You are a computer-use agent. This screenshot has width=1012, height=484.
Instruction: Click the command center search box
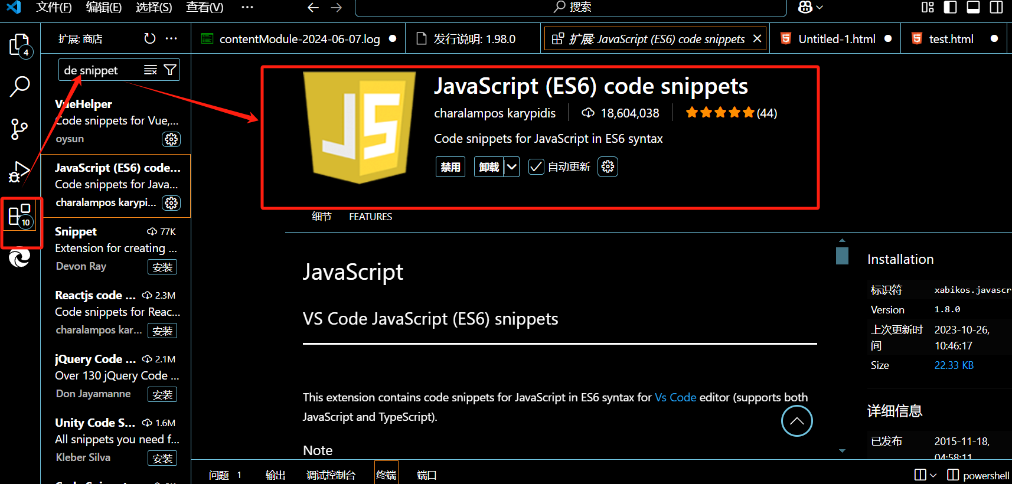click(x=571, y=8)
